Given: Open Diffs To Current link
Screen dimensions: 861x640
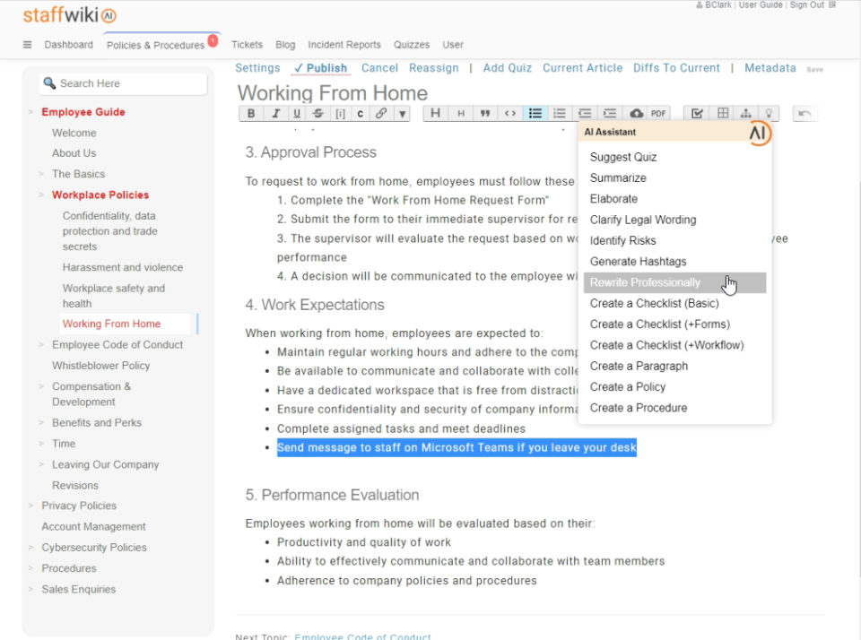Looking at the screenshot, I should [676, 68].
